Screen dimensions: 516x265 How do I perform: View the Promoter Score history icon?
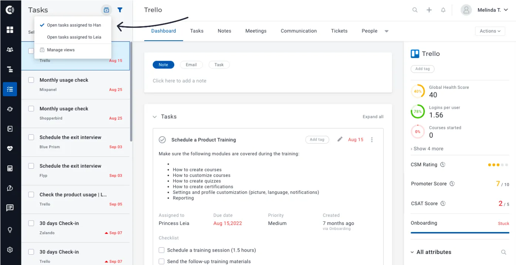click(x=452, y=184)
